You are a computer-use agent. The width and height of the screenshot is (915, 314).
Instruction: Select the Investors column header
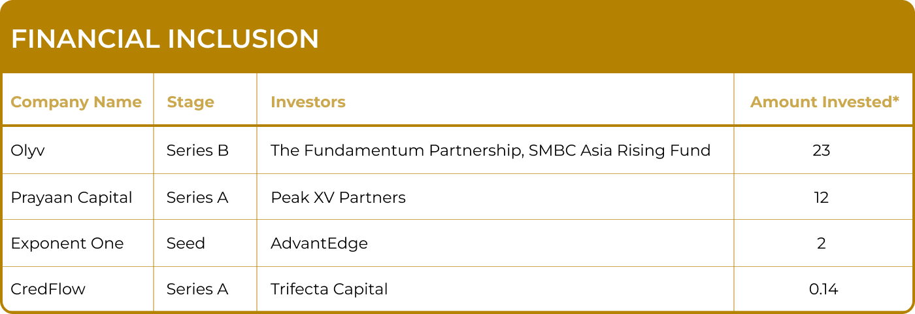[308, 102]
